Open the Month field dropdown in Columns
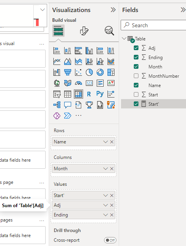 106,169
